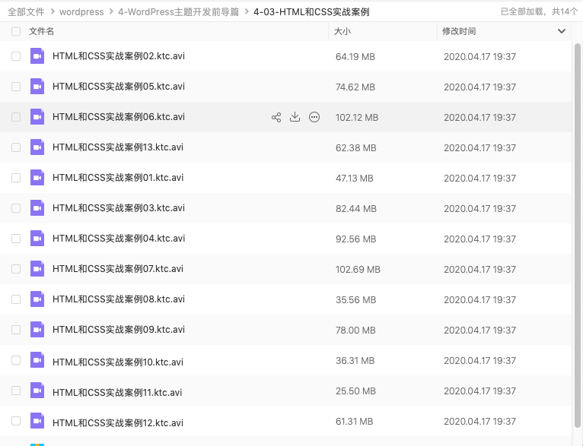Image resolution: width=583 pixels, height=446 pixels.
Task: Check the box for HTML和CSS实战案例01.ktc.avi
Action: [16, 178]
